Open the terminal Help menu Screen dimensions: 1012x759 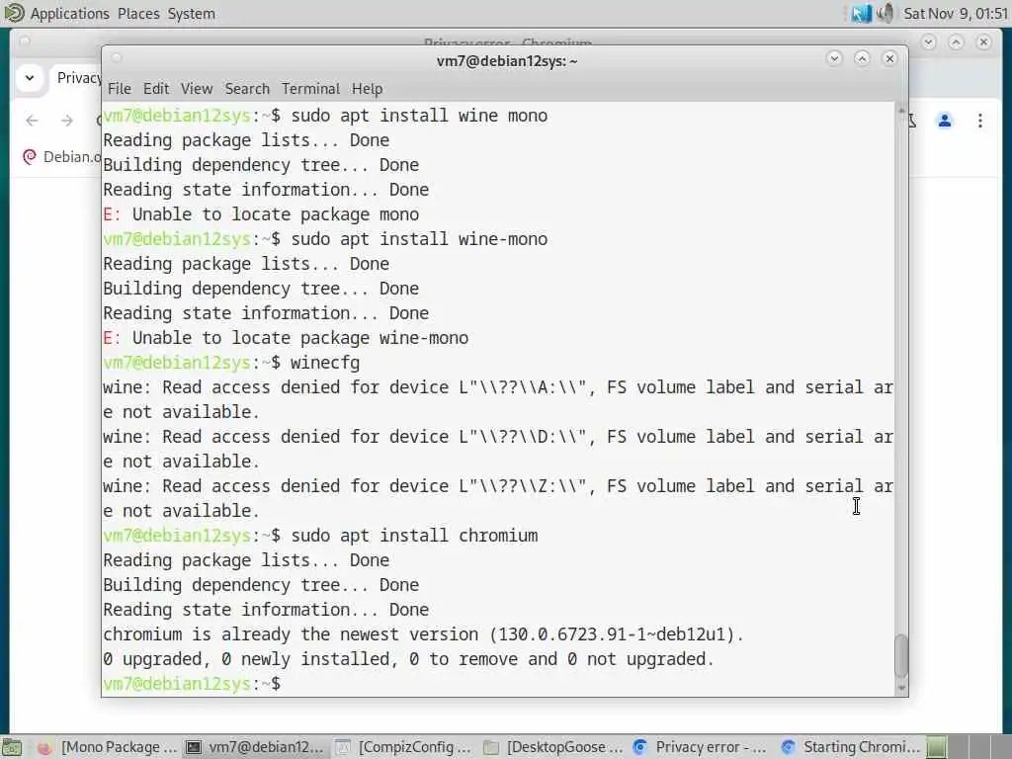point(368,88)
